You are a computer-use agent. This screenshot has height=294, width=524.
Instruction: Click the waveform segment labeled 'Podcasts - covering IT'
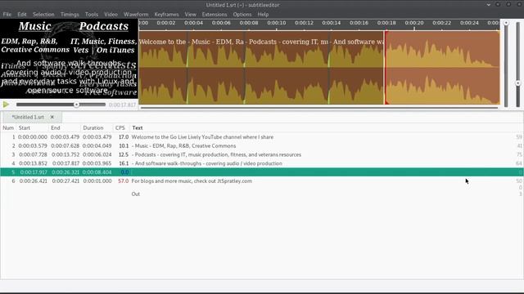(x=287, y=68)
